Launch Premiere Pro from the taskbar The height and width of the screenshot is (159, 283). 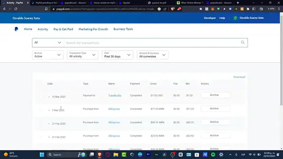point(149,155)
